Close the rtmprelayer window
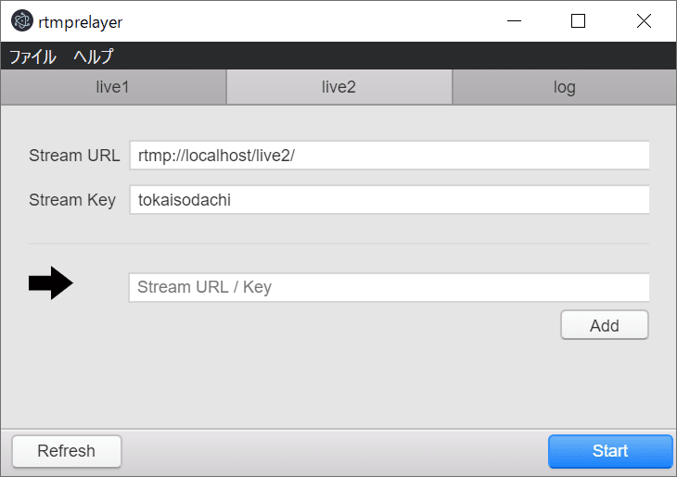677x477 pixels. coord(644,20)
